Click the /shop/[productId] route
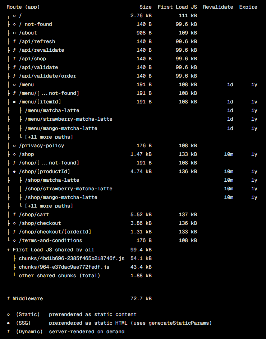This screenshot has height=339, width=266. [45, 172]
